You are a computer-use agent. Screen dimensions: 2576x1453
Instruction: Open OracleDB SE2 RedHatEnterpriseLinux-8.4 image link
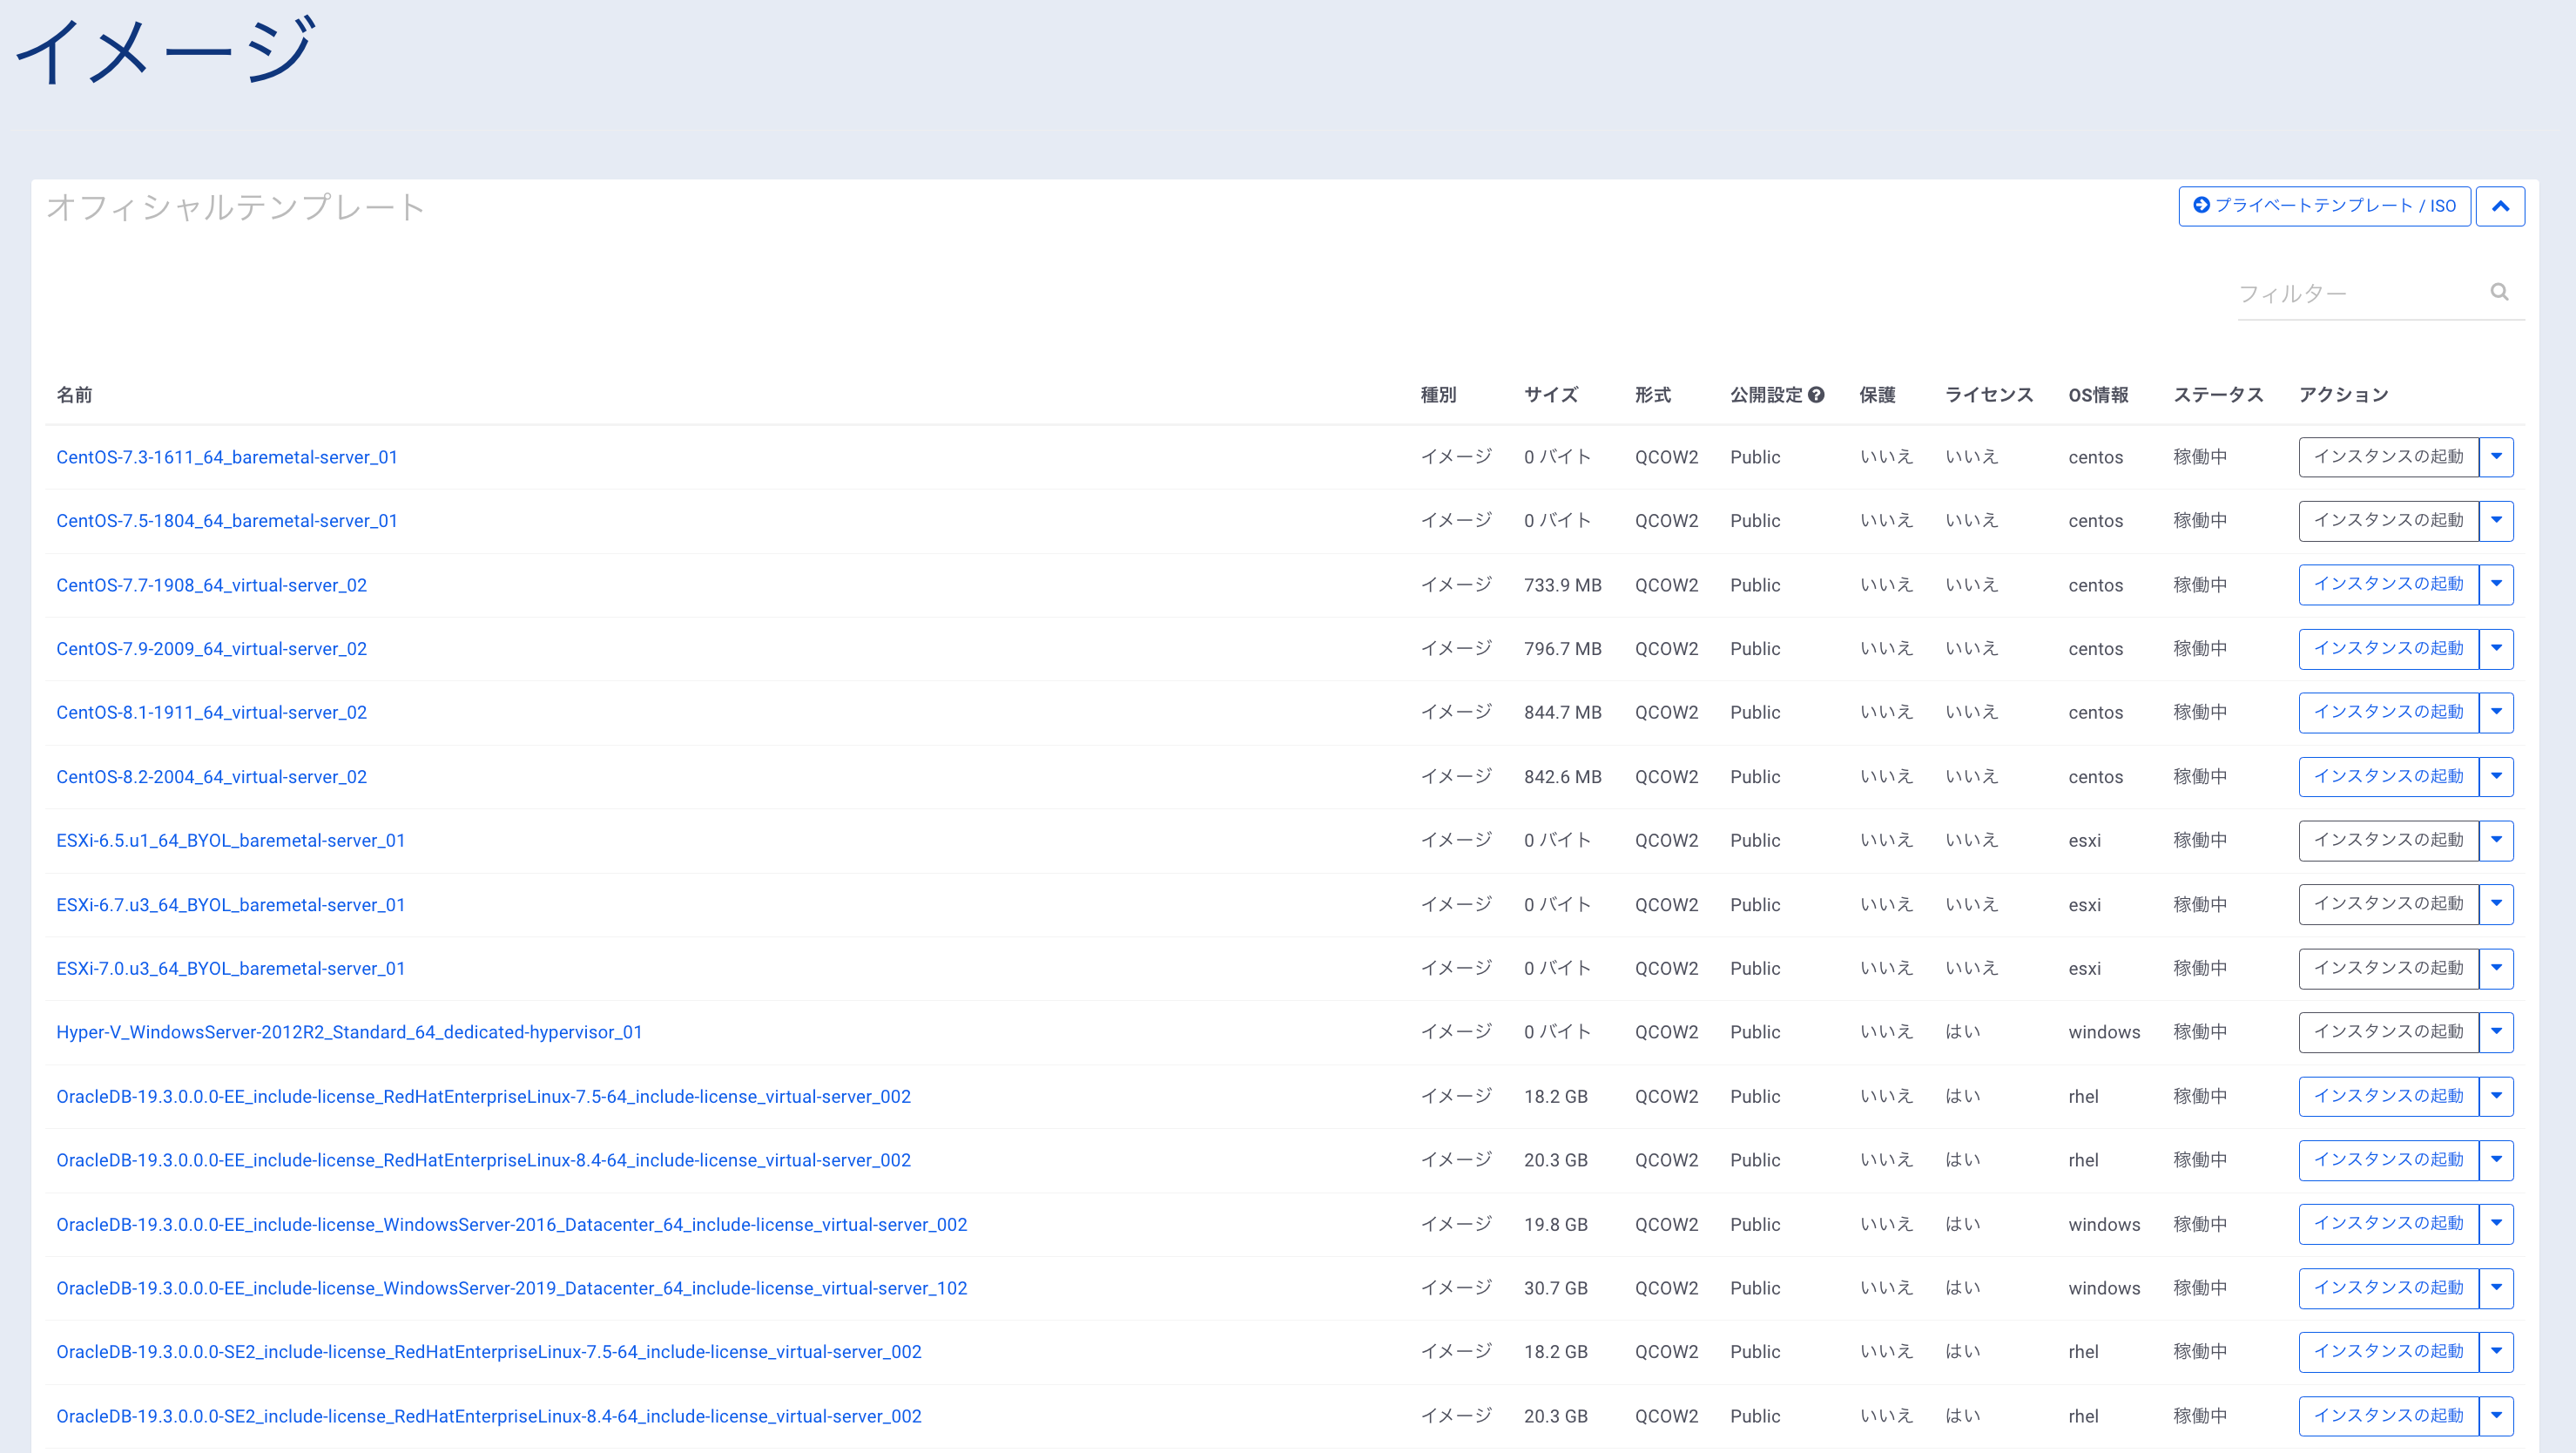click(488, 1416)
